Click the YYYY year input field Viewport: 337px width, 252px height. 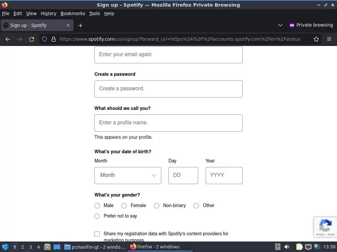tap(224, 176)
